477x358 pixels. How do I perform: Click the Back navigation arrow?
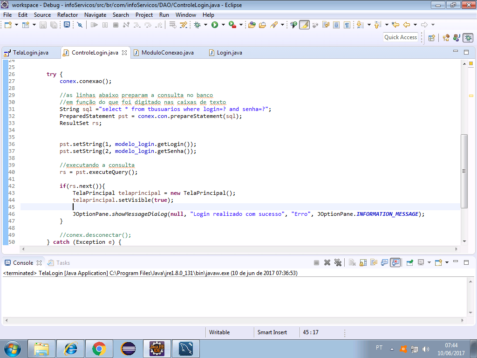pyautogui.click(x=406, y=25)
